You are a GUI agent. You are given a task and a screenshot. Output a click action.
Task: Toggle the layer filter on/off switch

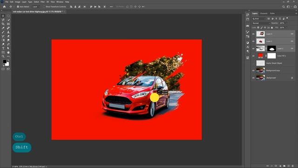[287, 18]
